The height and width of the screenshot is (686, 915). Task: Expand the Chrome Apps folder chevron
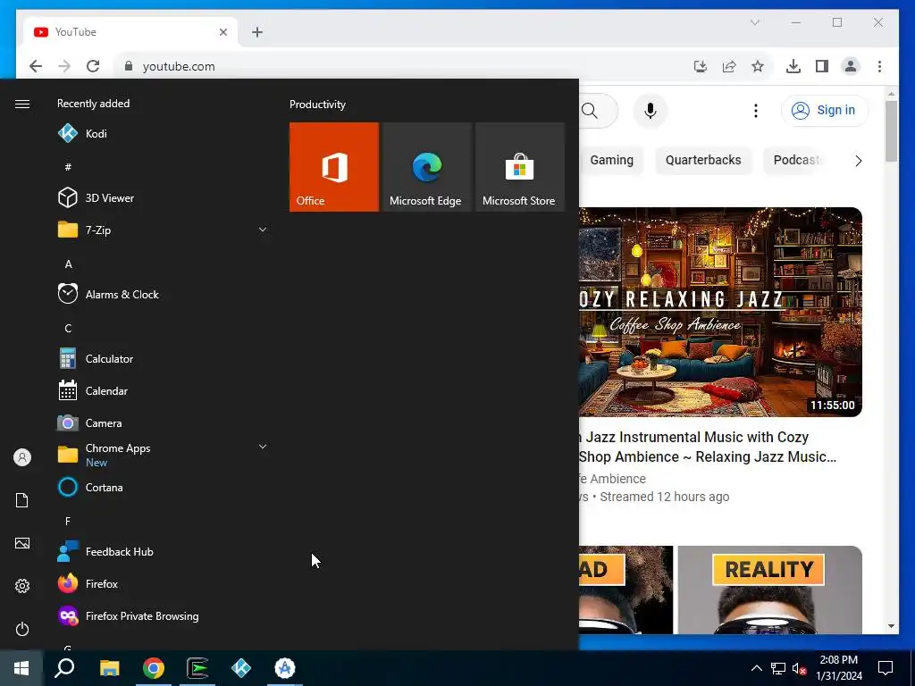point(263,447)
